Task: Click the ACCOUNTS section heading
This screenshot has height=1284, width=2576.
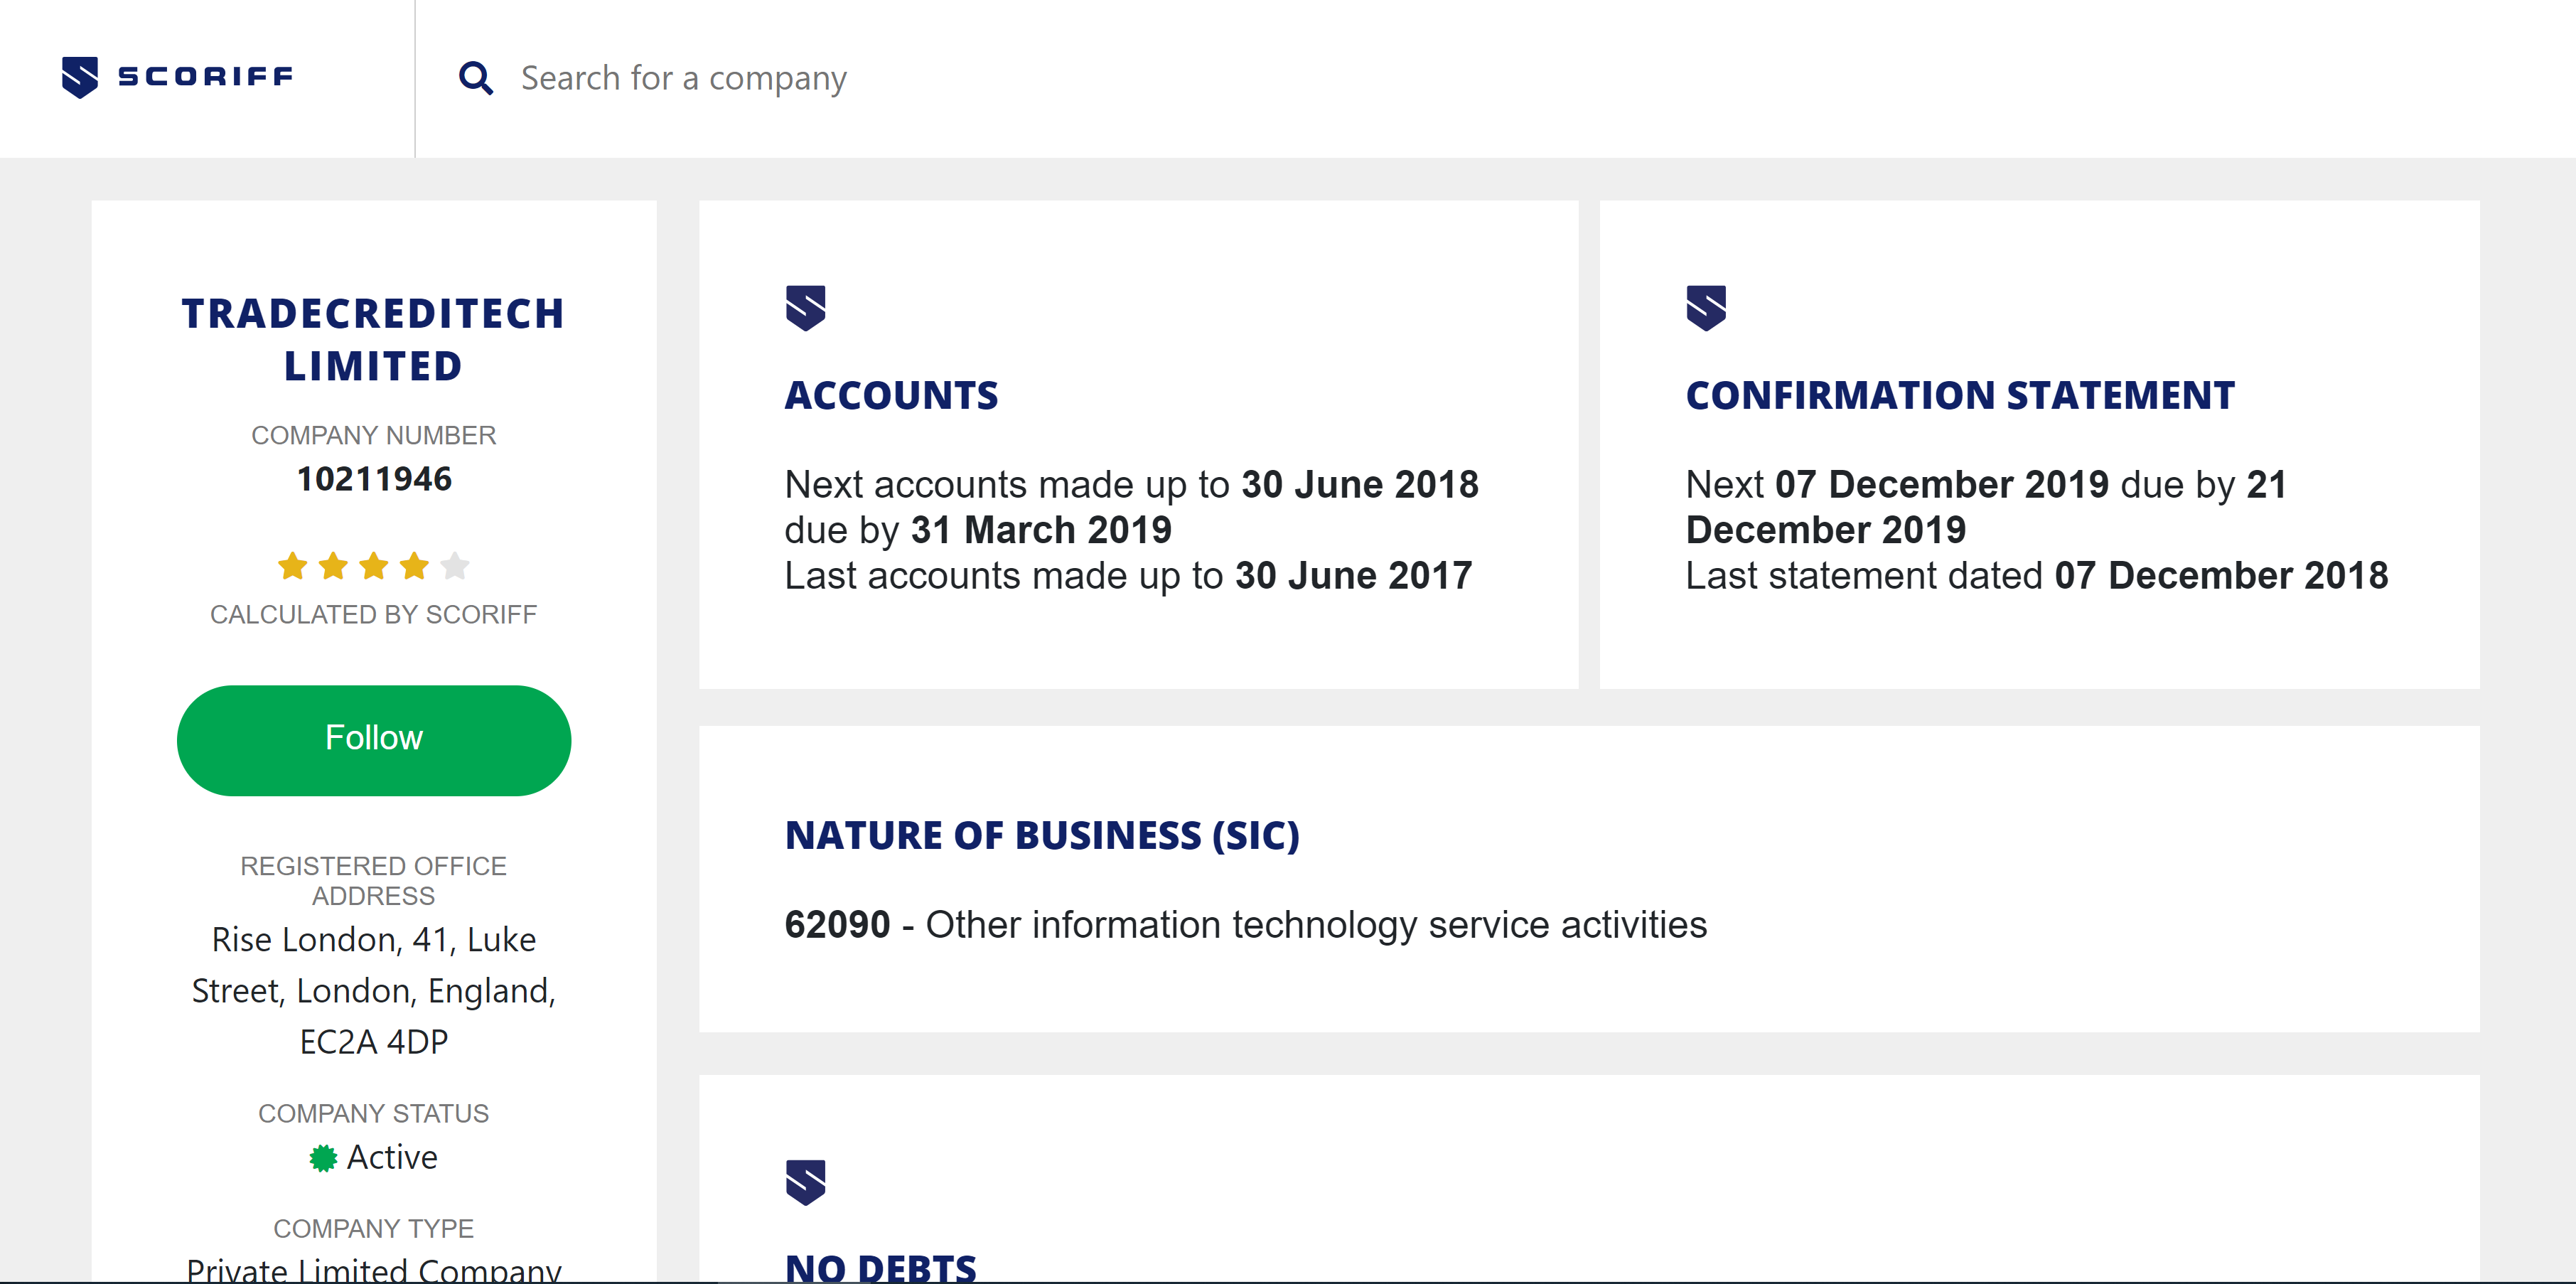Action: 891,396
